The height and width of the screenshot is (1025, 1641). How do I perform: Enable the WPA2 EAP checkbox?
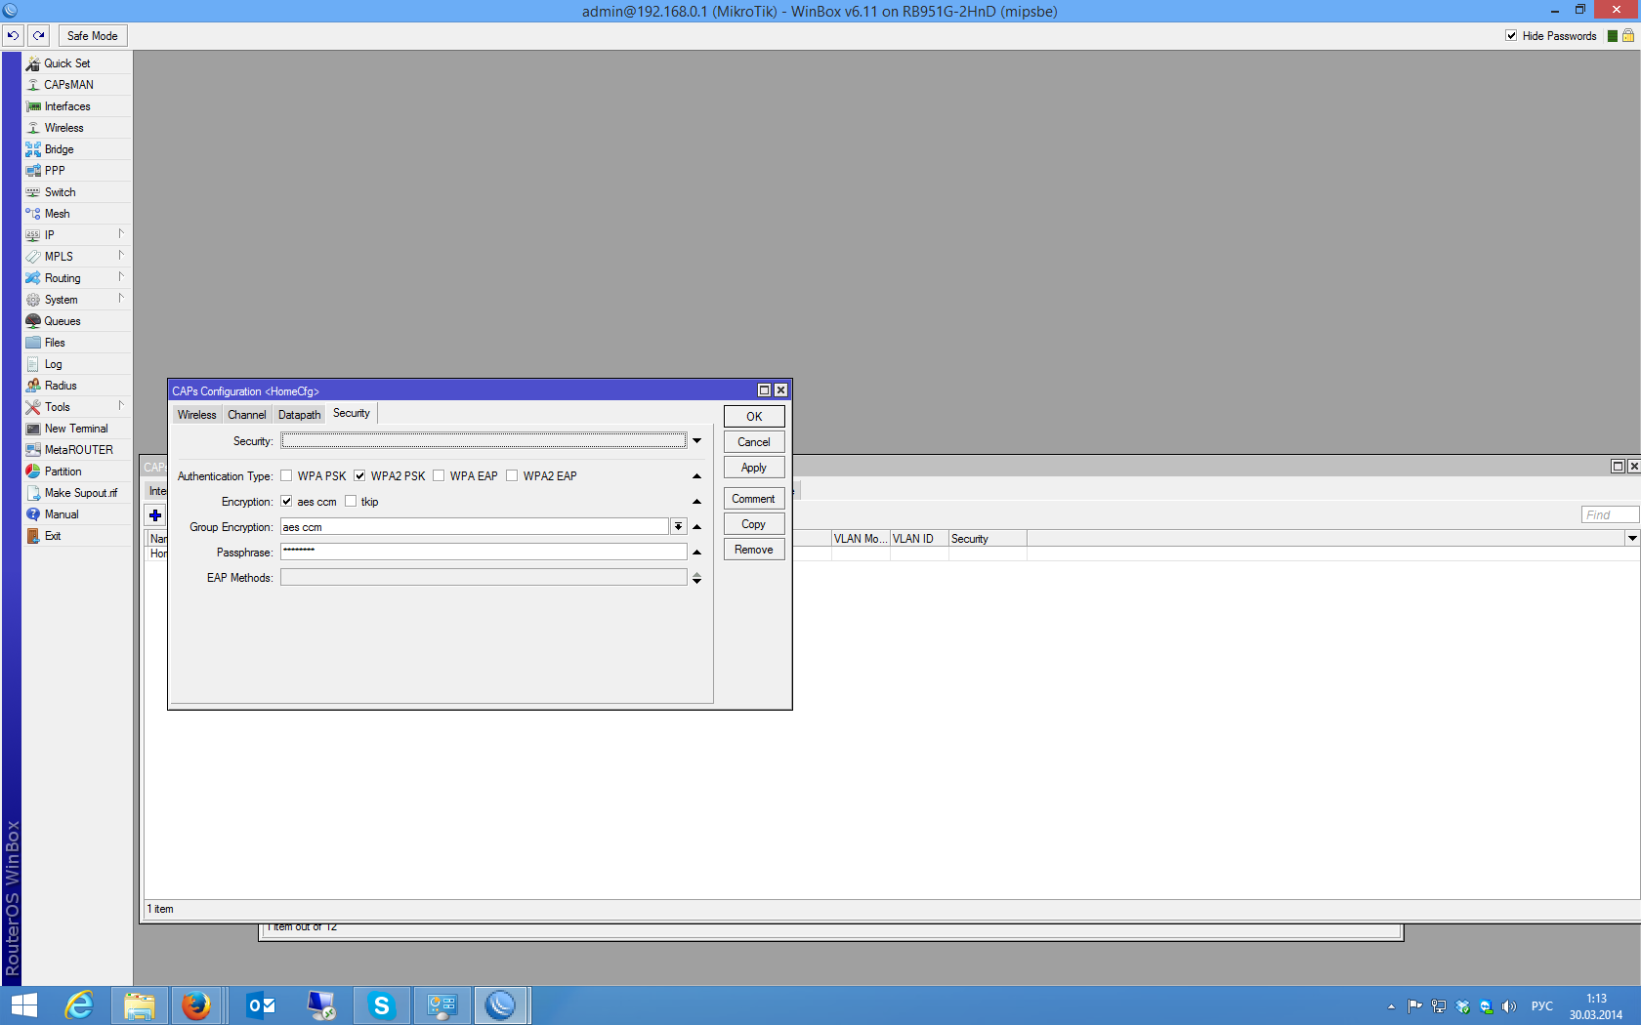click(x=512, y=476)
